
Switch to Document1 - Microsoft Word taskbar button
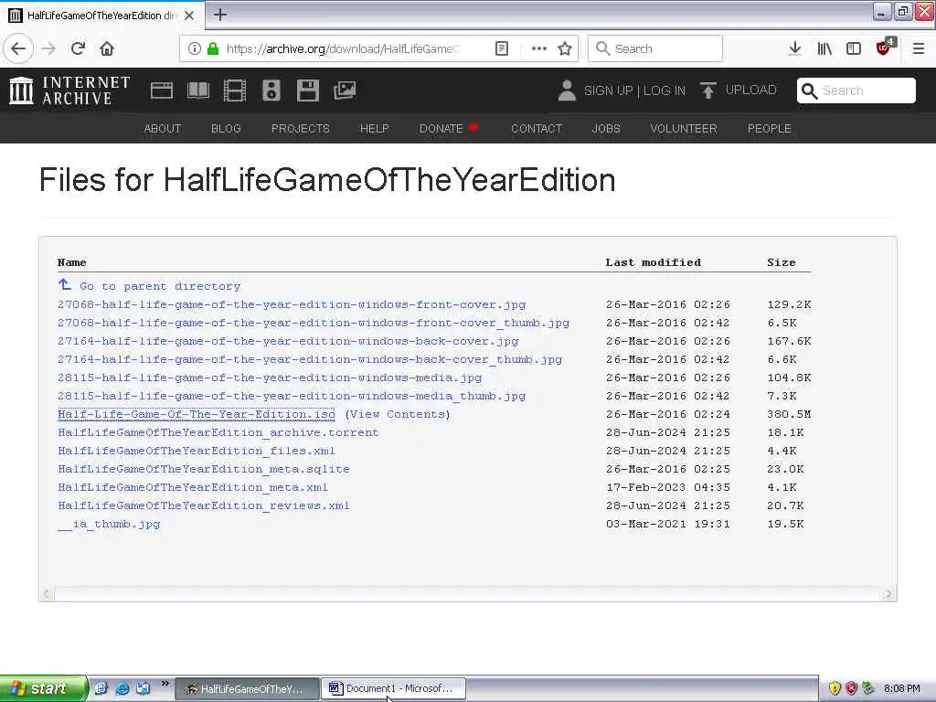pos(393,688)
